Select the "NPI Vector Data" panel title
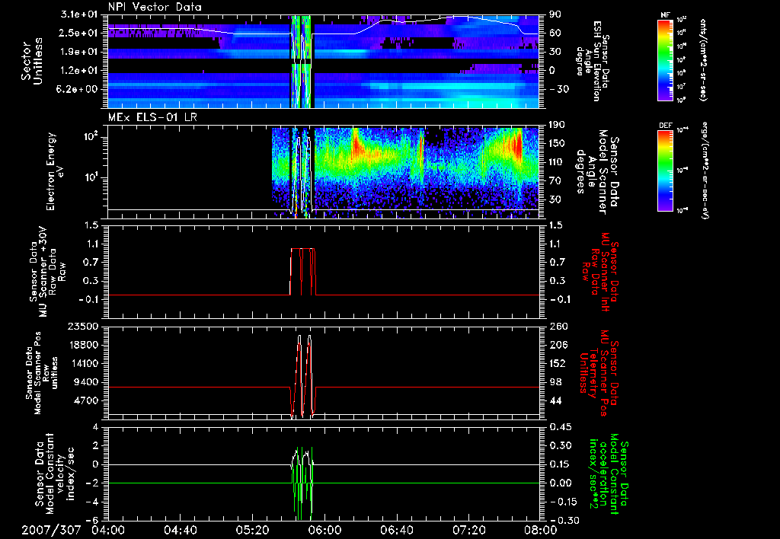780x539 pixels. pos(155,7)
